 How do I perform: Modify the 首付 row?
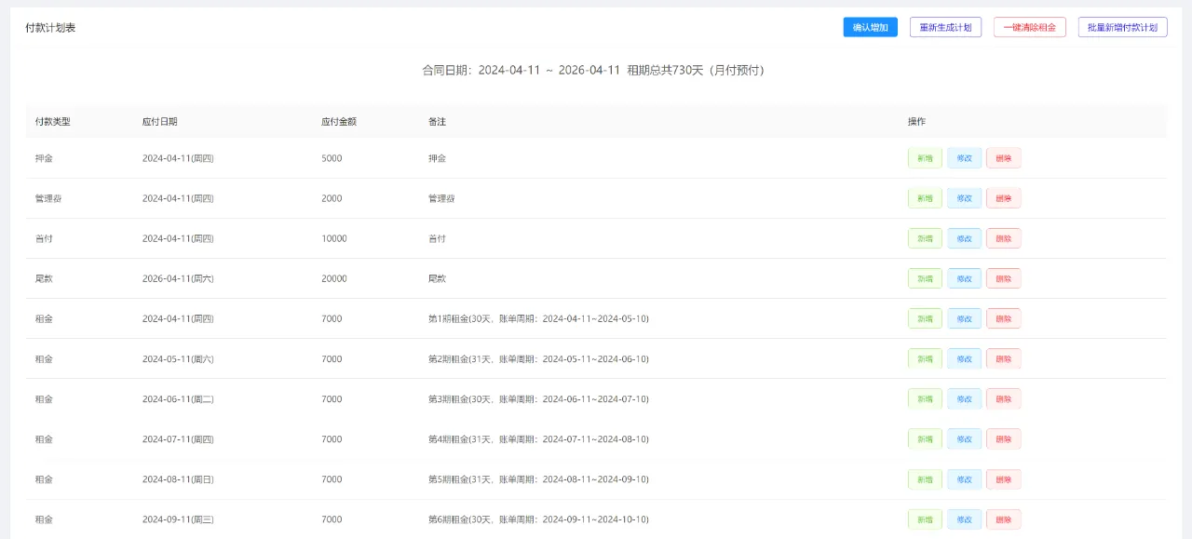coord(965,238)
